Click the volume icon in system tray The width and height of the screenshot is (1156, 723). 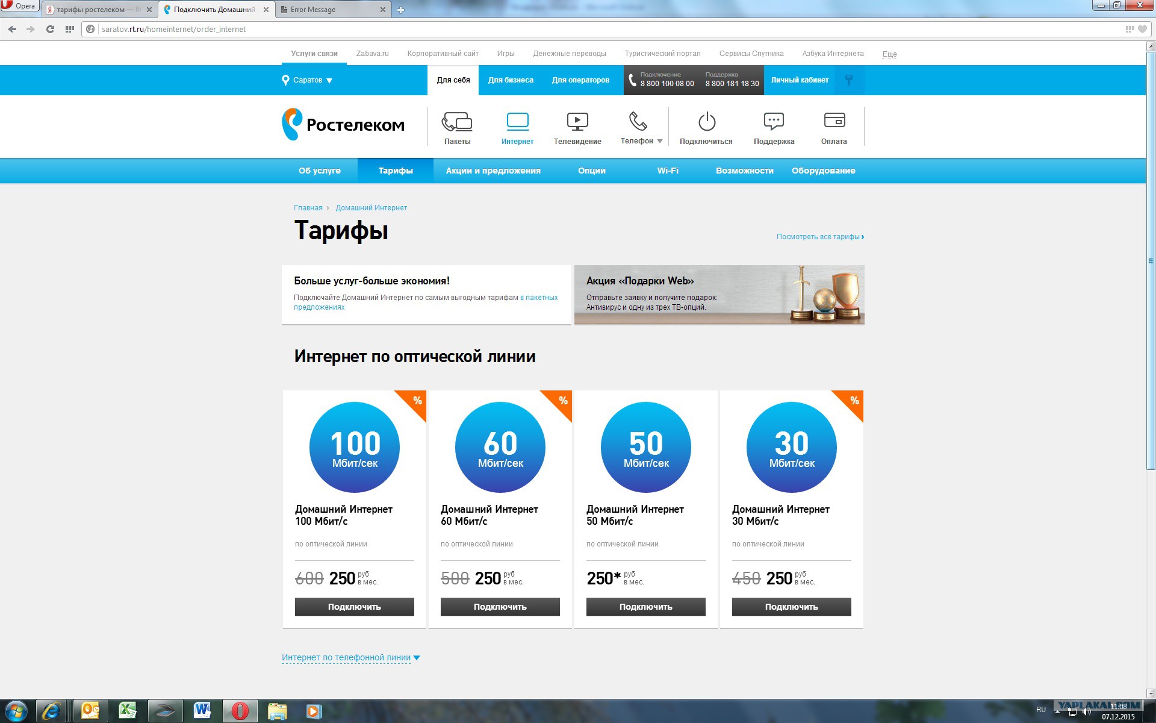pos(1086,712)
